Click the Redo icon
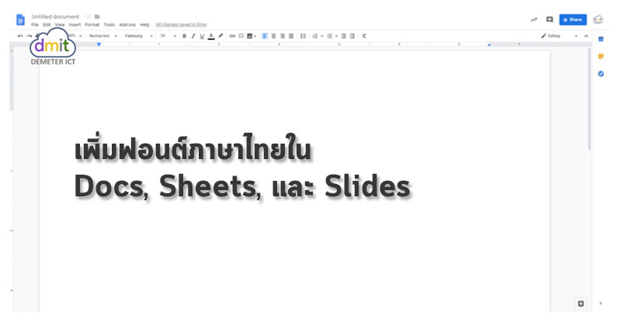The image size is (621, 326). click(x=29, y=36)
